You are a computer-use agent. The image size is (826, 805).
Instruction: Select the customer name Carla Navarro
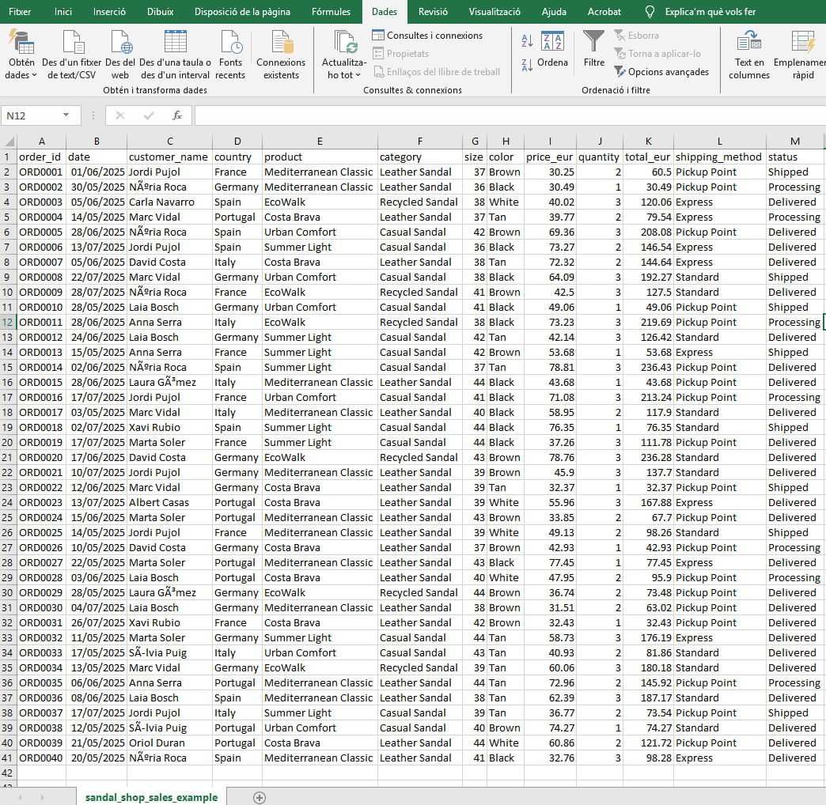[x=169, y=202]
